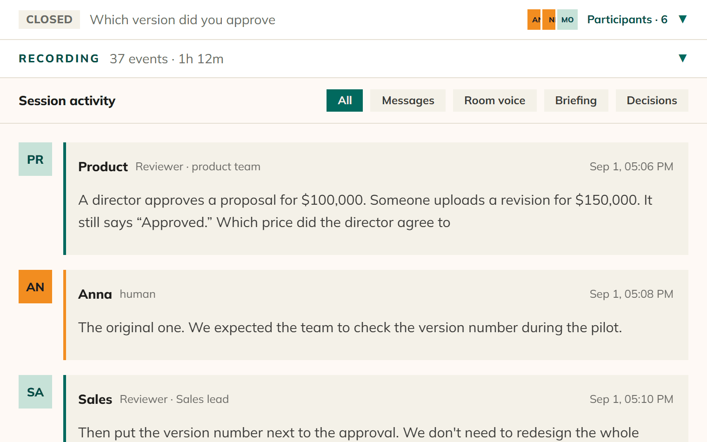Click the CLOSED status badge
Image resolution: width=707 pixels, height=442 pixels.
(x=49, y=20)
